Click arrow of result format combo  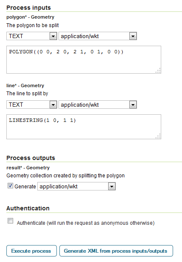(x=112, y=187)
